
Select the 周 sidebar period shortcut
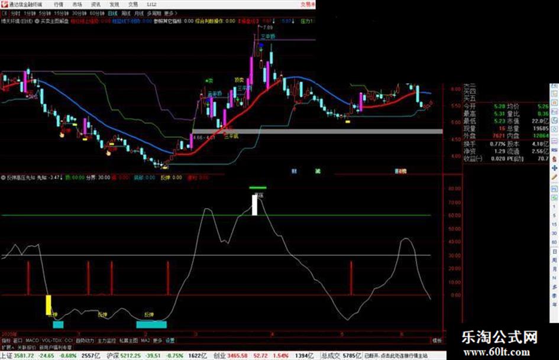click(554, 261)
